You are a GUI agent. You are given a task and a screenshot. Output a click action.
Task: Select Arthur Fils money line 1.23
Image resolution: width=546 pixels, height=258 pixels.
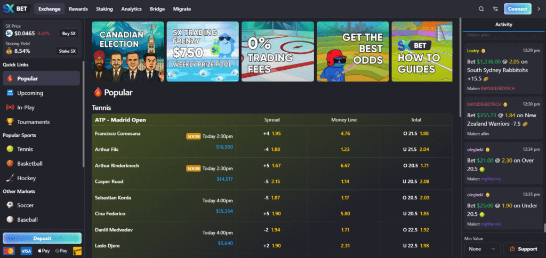pyautogui.click(x=345, y=149)
